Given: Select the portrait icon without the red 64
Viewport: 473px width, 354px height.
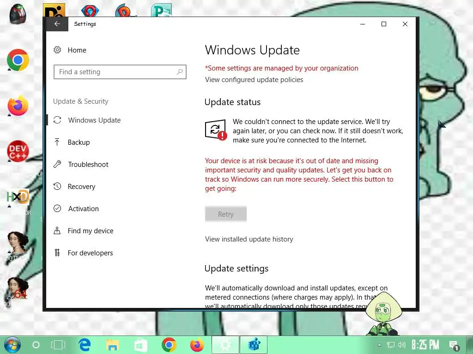Looking at the screenshot, I should (x=18, y=242).
